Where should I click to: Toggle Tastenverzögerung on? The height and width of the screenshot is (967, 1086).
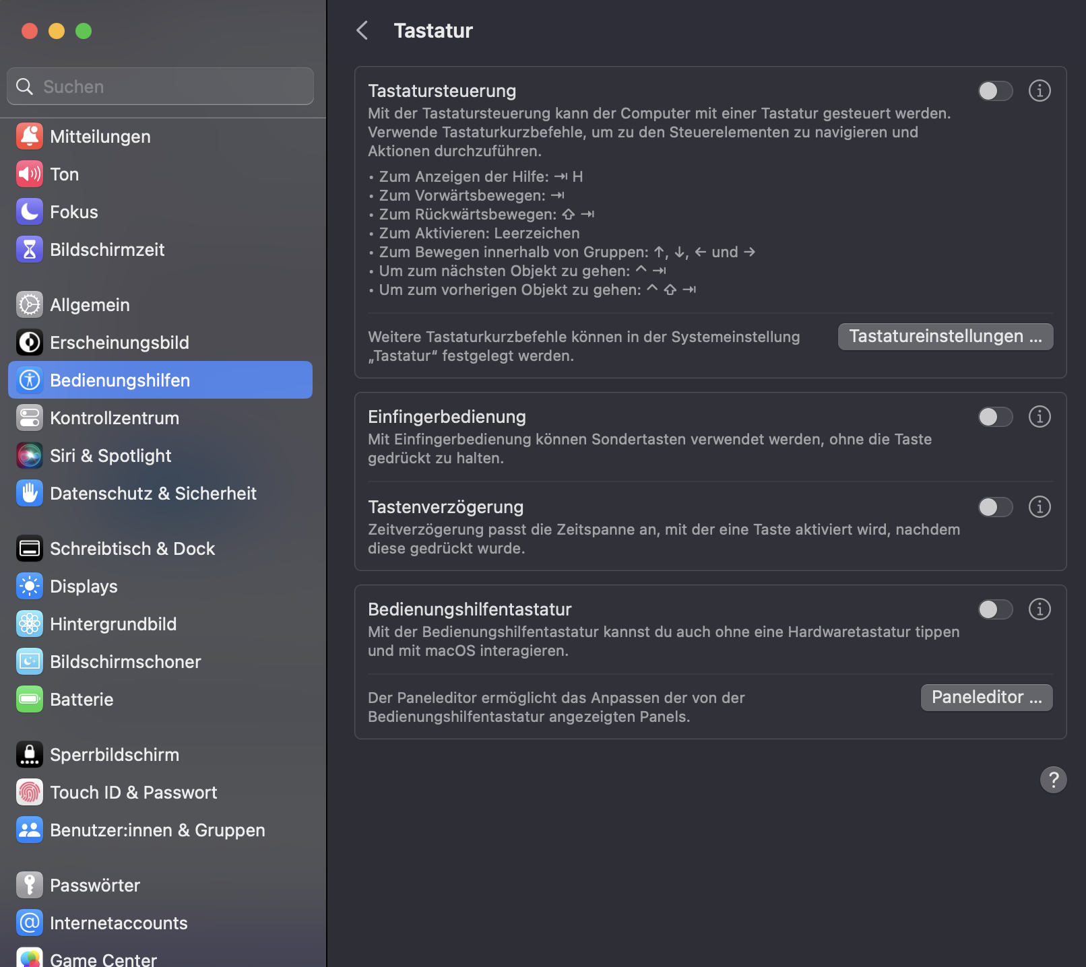pyautogui.click(x=995, y=507)
